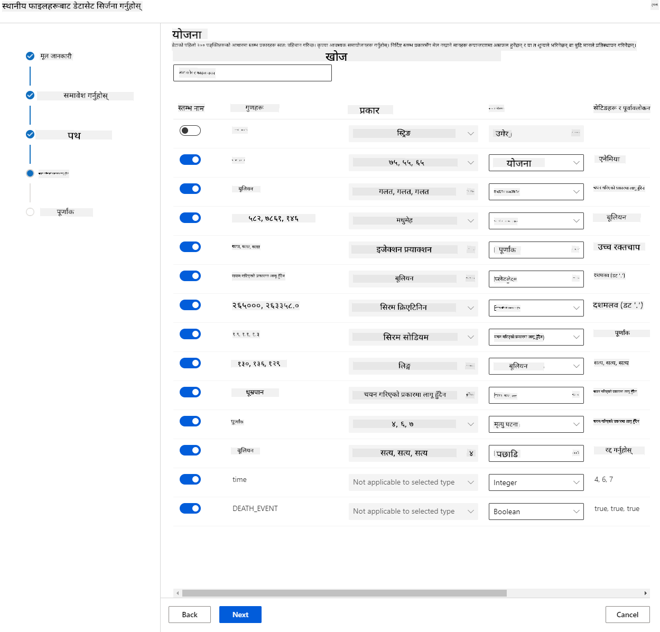The image size is (660, 632).
Task: Click the १३०, १३६, १२९ values
Action: tap(259, 364)
